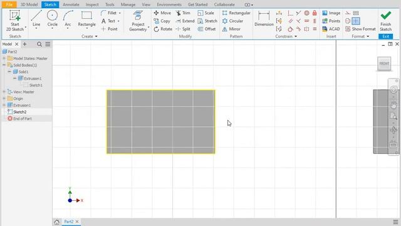Click the FRONT face of ViewCube
Image resolution: width=401 pixels, height=226 pixels.
click(384, 63)
